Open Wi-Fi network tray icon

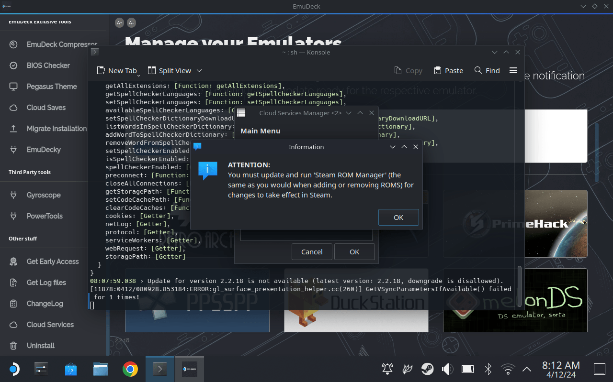[x=508, y=369]
